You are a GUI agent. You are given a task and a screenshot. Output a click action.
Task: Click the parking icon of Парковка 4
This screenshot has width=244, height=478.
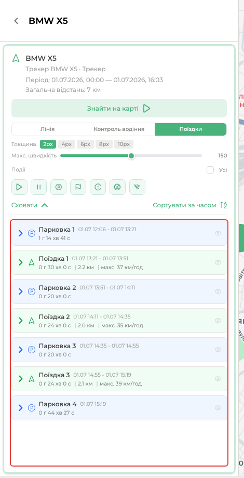[32, 408]
